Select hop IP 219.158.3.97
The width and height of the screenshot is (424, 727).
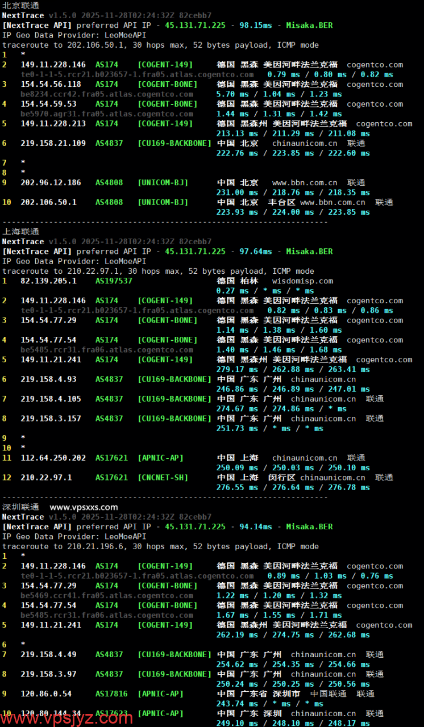[49, 674]
